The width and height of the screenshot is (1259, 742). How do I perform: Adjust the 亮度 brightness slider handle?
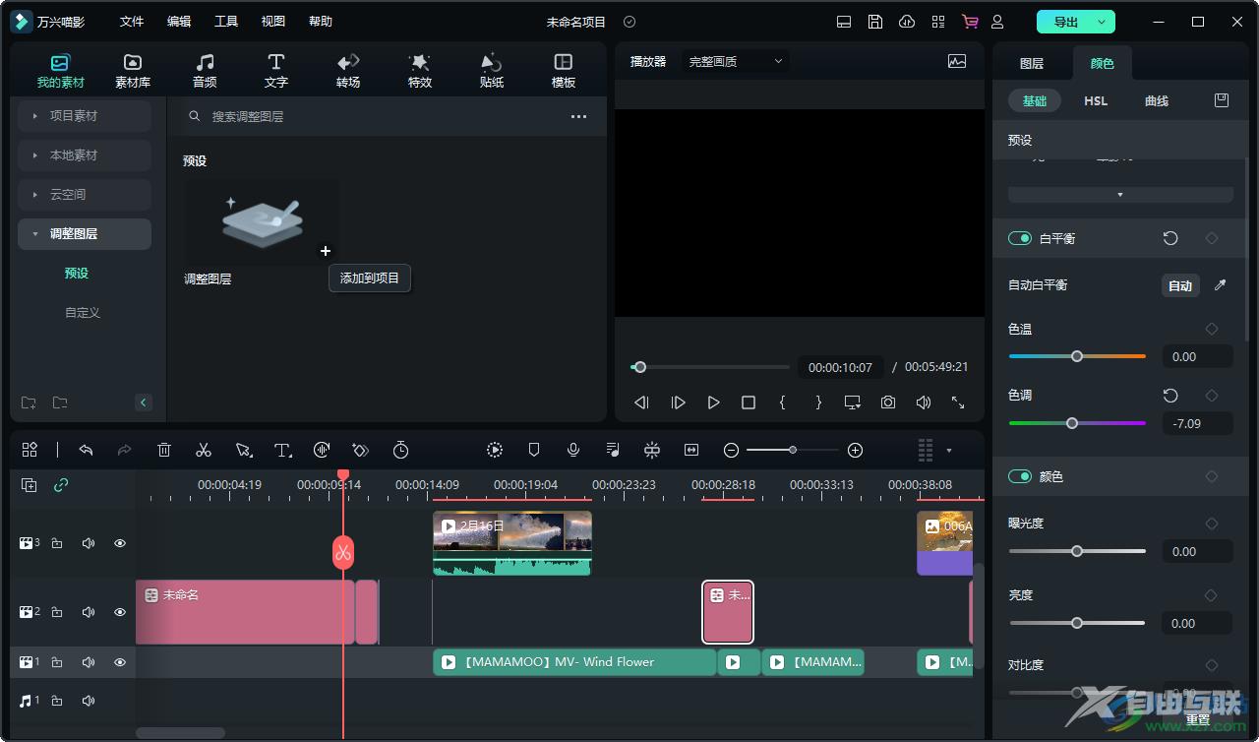1077,623
